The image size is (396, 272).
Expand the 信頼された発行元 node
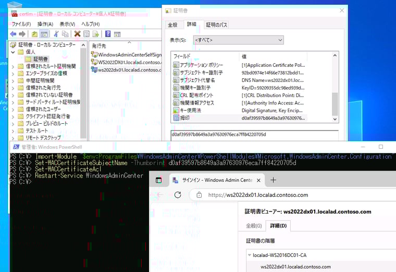pos(13,88)
